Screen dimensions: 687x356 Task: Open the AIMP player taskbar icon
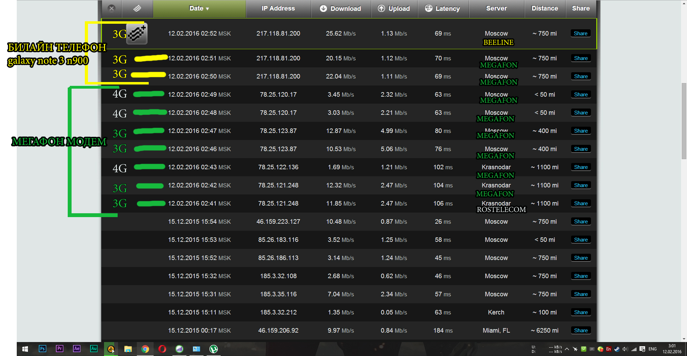click(x=111, y=349)
